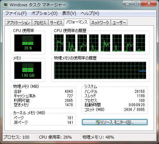Click free memory value 1478

(69, 105)
